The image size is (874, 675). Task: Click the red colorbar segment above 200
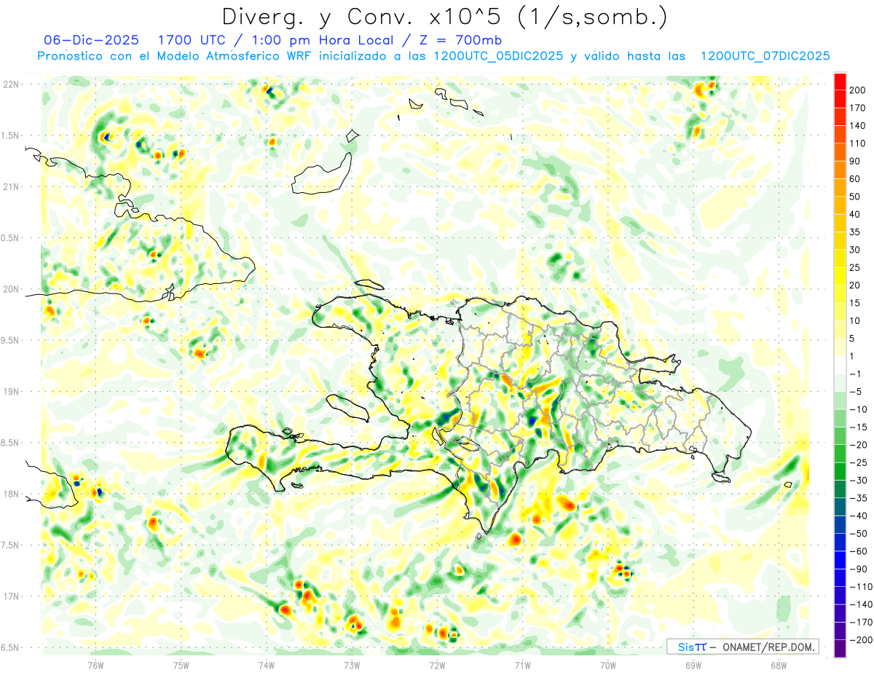(840, 82)
